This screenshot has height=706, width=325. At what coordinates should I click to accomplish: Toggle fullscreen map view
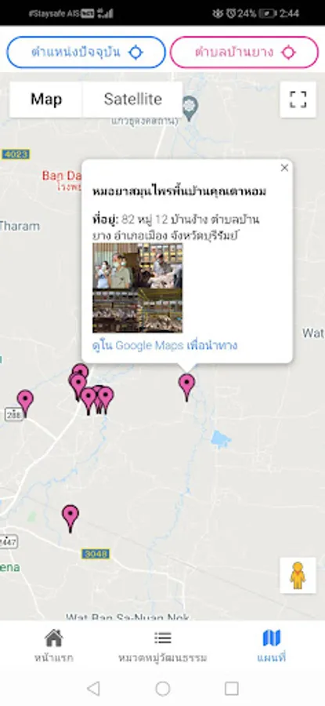(x=298, y=99)
